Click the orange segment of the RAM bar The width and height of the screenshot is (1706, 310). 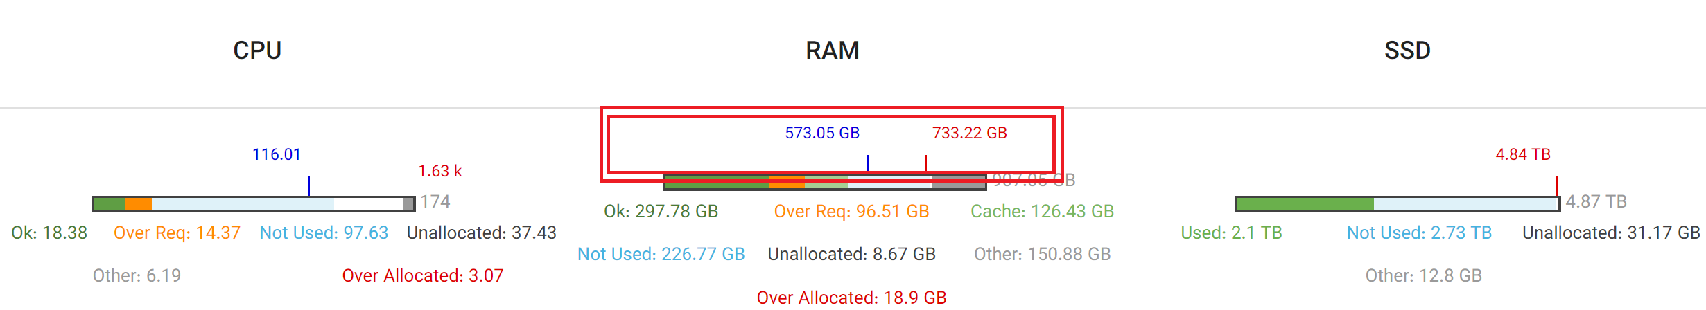click(x=787, y=183)
